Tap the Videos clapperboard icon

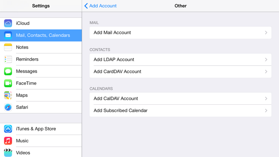click(8, 153)
